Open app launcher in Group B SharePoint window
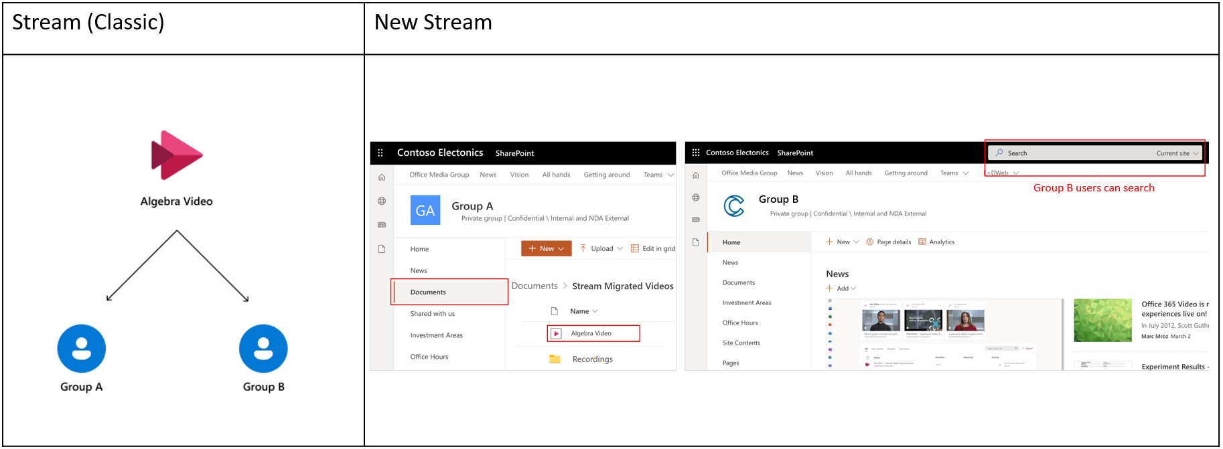 (695, 153)
